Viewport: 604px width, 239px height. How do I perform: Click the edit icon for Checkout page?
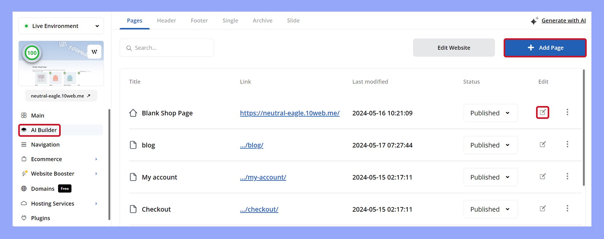pyautogui.click(x=542, y=209)
